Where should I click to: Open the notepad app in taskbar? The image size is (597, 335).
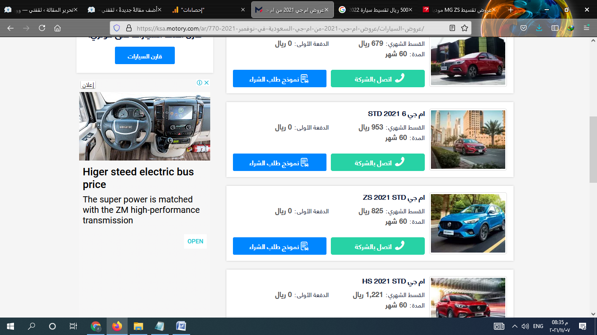pos(160,326)
